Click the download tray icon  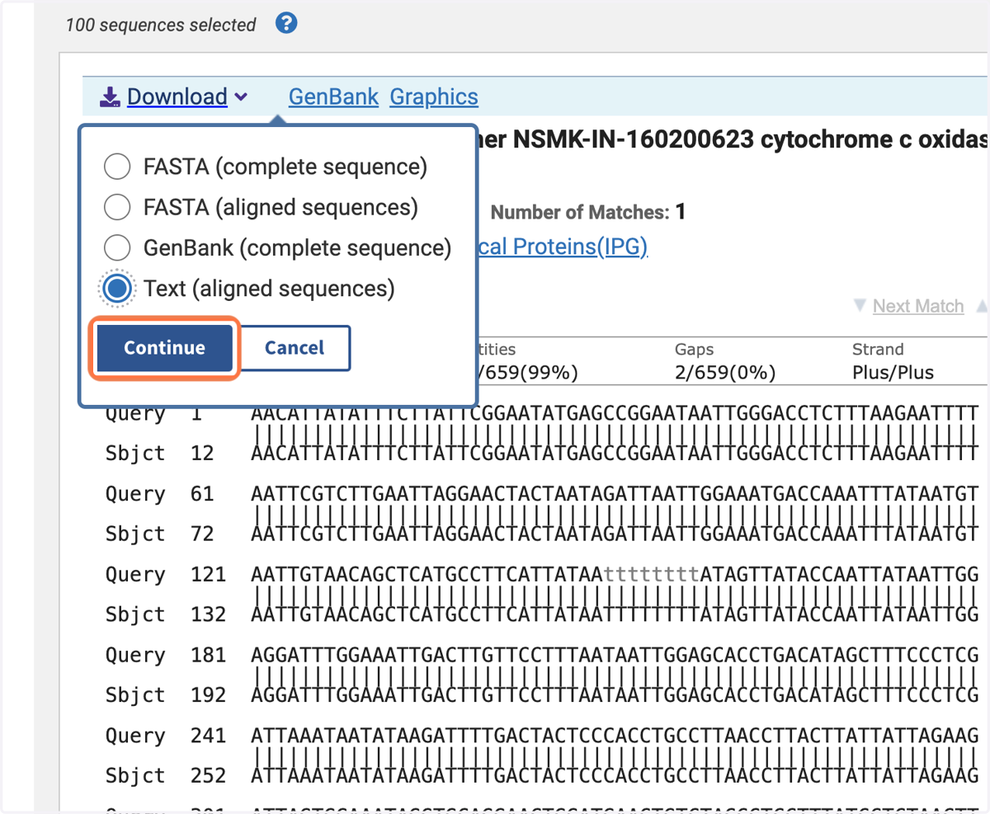(x=111, y=98)
